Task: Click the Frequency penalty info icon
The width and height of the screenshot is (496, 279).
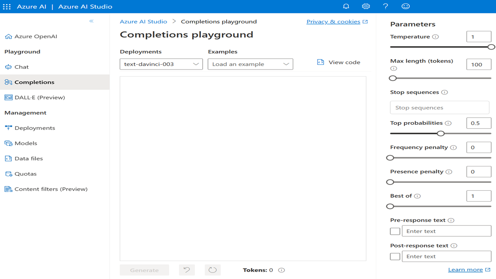Action: click(454, 148)
